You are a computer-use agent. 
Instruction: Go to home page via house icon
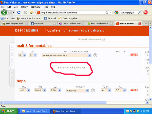tap(32, 12)
